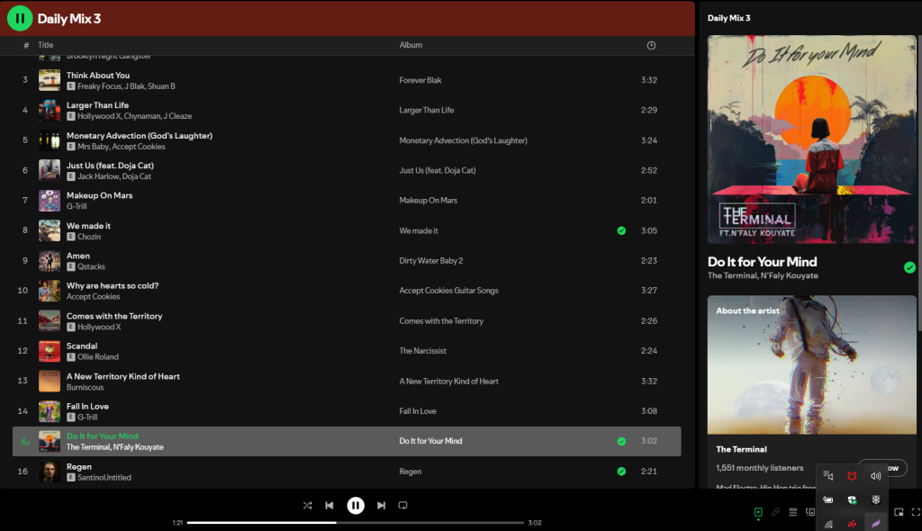
Task: Open artist Jack Harlow
Action: 97,176
